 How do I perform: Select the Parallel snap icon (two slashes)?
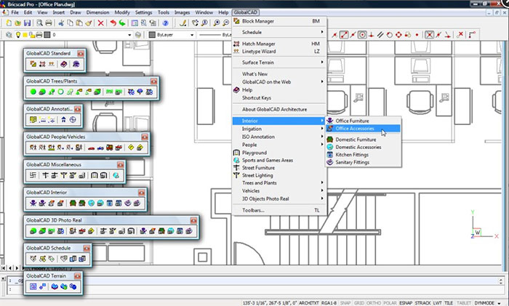(380, 35)
